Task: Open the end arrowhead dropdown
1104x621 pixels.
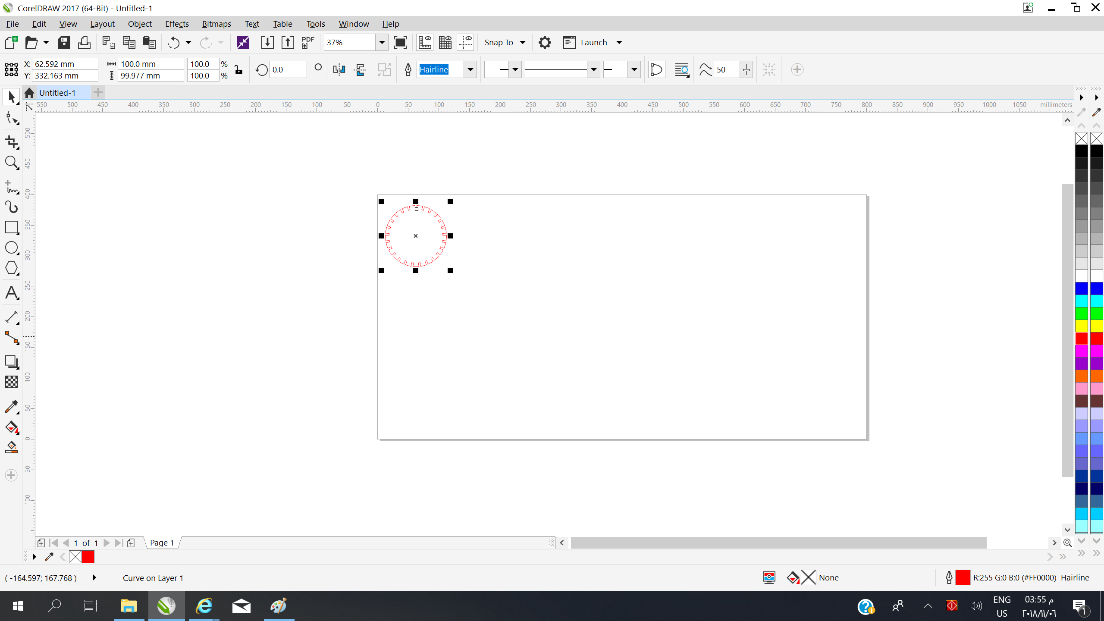Action: pos(634,69)
